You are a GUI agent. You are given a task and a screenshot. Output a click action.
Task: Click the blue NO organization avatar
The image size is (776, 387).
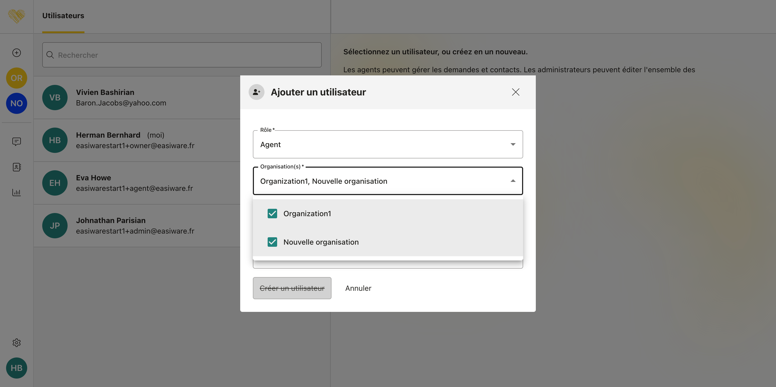point(17,103)
